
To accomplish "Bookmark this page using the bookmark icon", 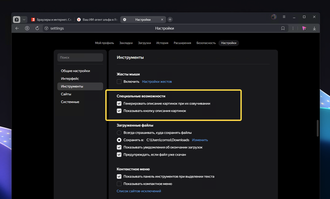I will [283, 28].
